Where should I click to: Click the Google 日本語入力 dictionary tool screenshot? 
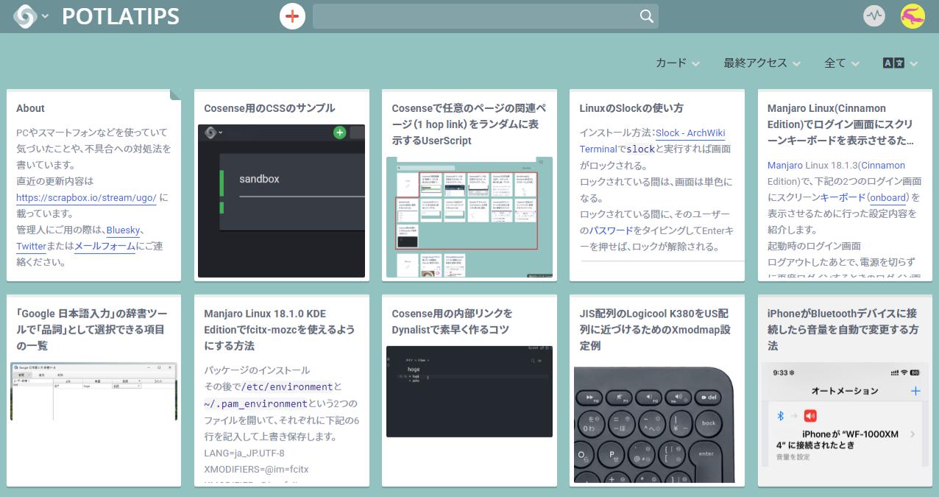[93, 391]
